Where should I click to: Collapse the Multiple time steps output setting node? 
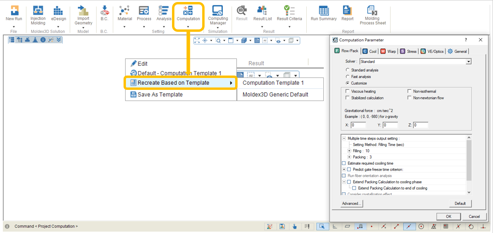[x=344, y=138]
